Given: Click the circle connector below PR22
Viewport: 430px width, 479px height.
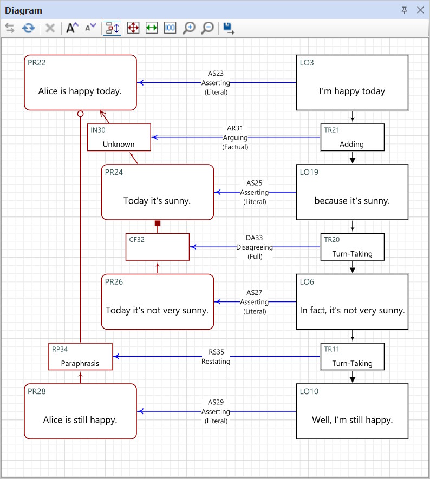Looking at the screenshot, I should point(80,114).
